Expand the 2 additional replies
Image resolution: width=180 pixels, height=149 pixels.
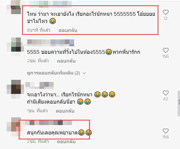(54, 73)
